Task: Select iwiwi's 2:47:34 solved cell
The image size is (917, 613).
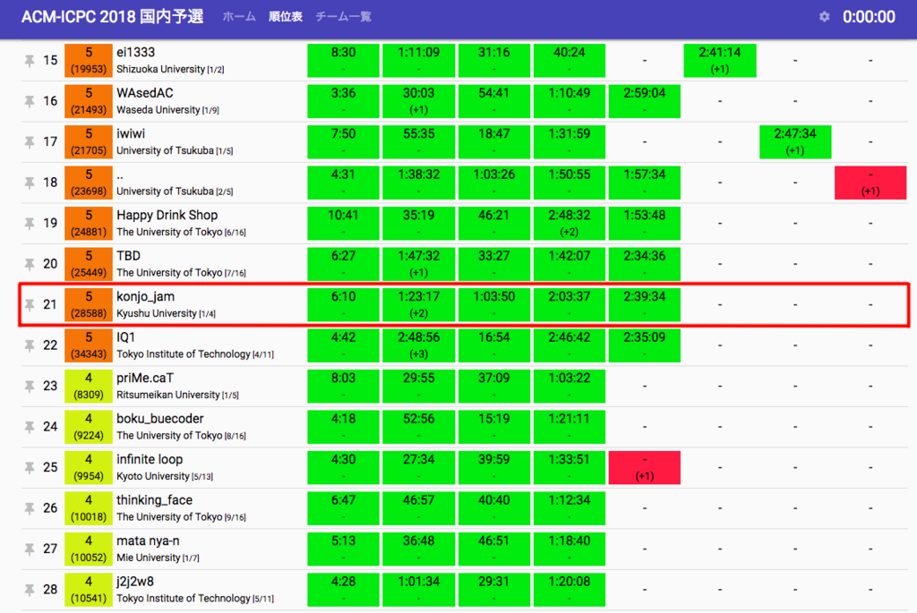Action: point(795,142)
